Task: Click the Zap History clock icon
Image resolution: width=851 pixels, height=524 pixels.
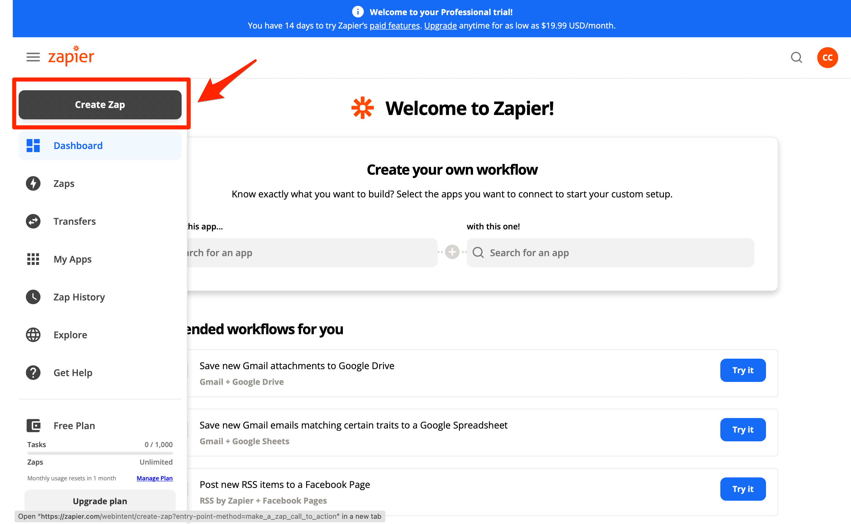Action: pyautogui.click(x=33, y=297)
